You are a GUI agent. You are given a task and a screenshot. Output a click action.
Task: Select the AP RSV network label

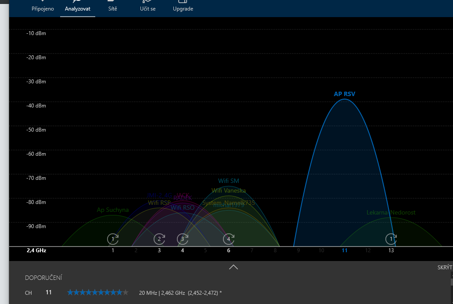point(344,94)
